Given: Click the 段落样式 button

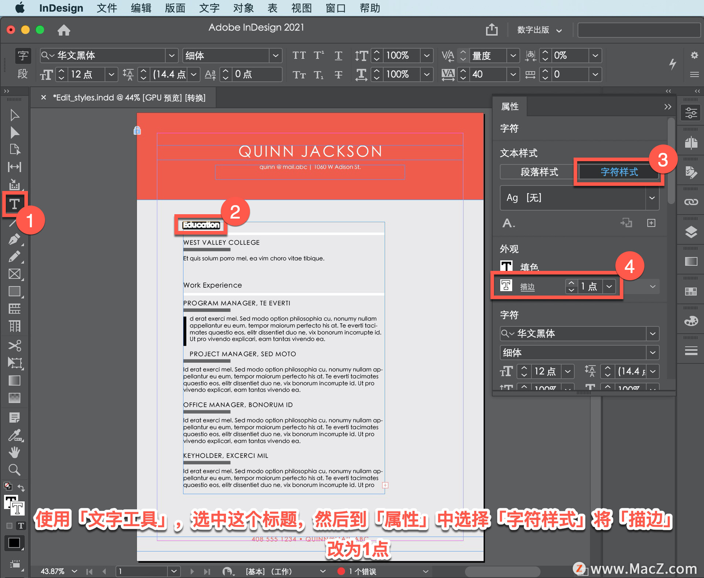Looking at the screenshot, I should 539,172.
